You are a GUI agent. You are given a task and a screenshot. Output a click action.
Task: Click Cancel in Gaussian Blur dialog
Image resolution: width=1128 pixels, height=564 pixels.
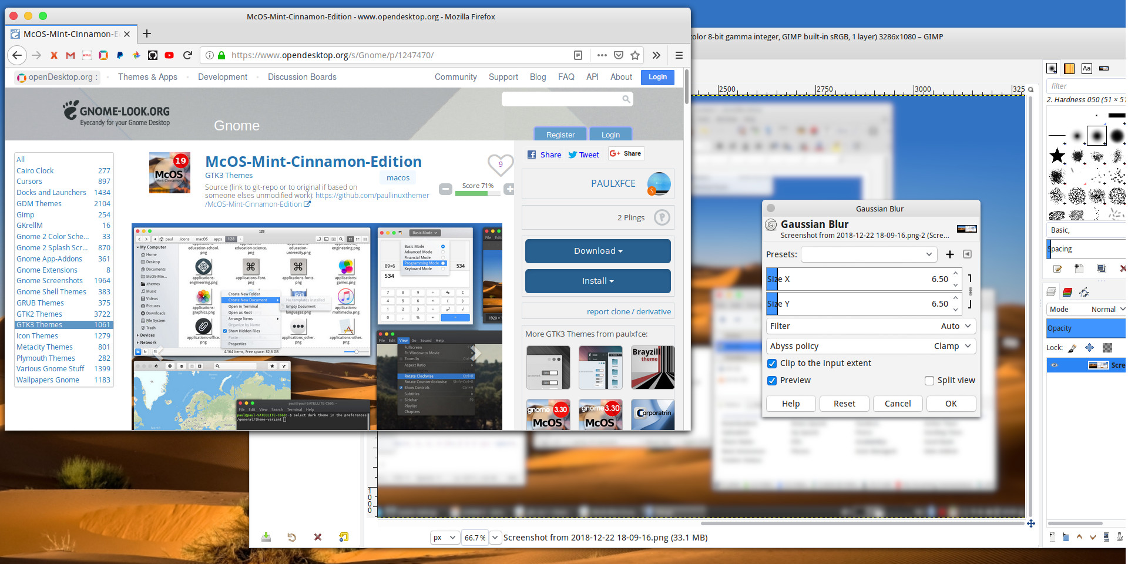pyautogui.click(x=898, y=404)
